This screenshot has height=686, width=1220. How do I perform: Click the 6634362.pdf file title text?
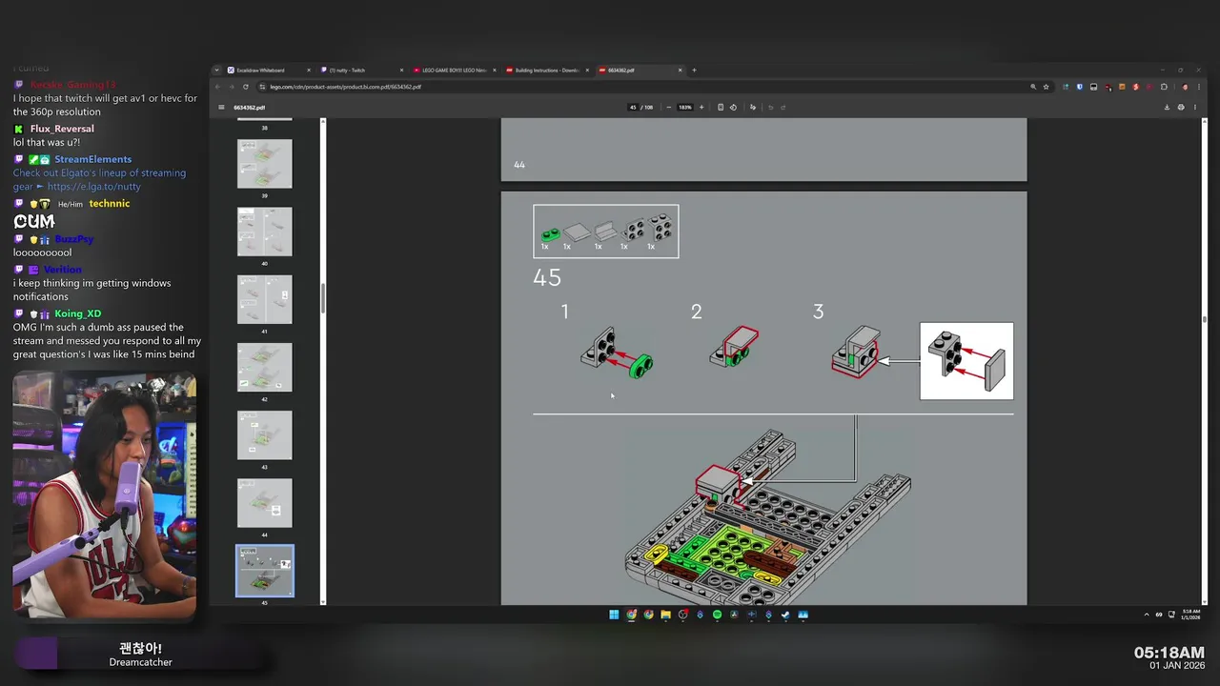click(249, 107)
